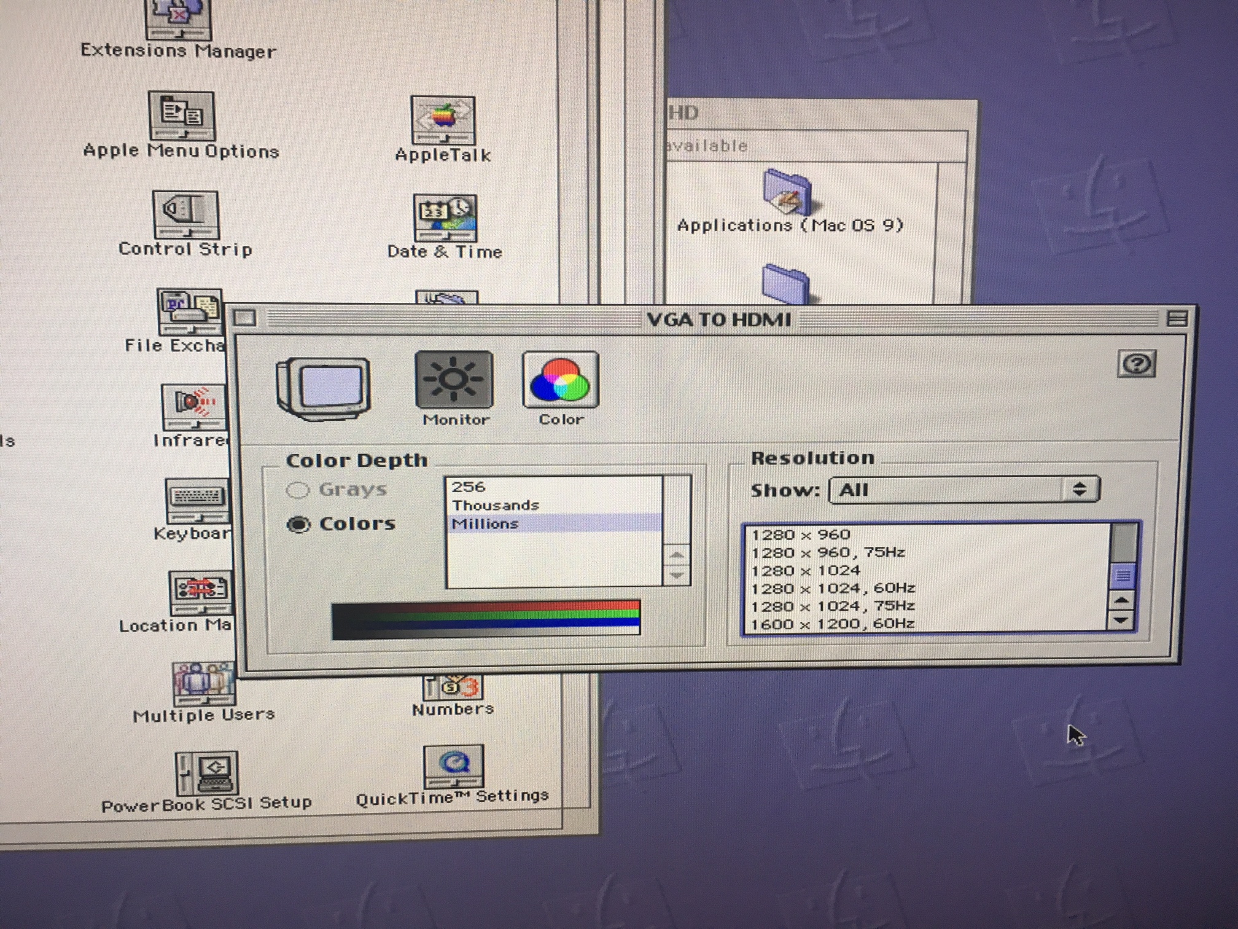Click the resolution list scrollbar thumb
Viewport: 1238px width, 929px height.
point(1123,576)
